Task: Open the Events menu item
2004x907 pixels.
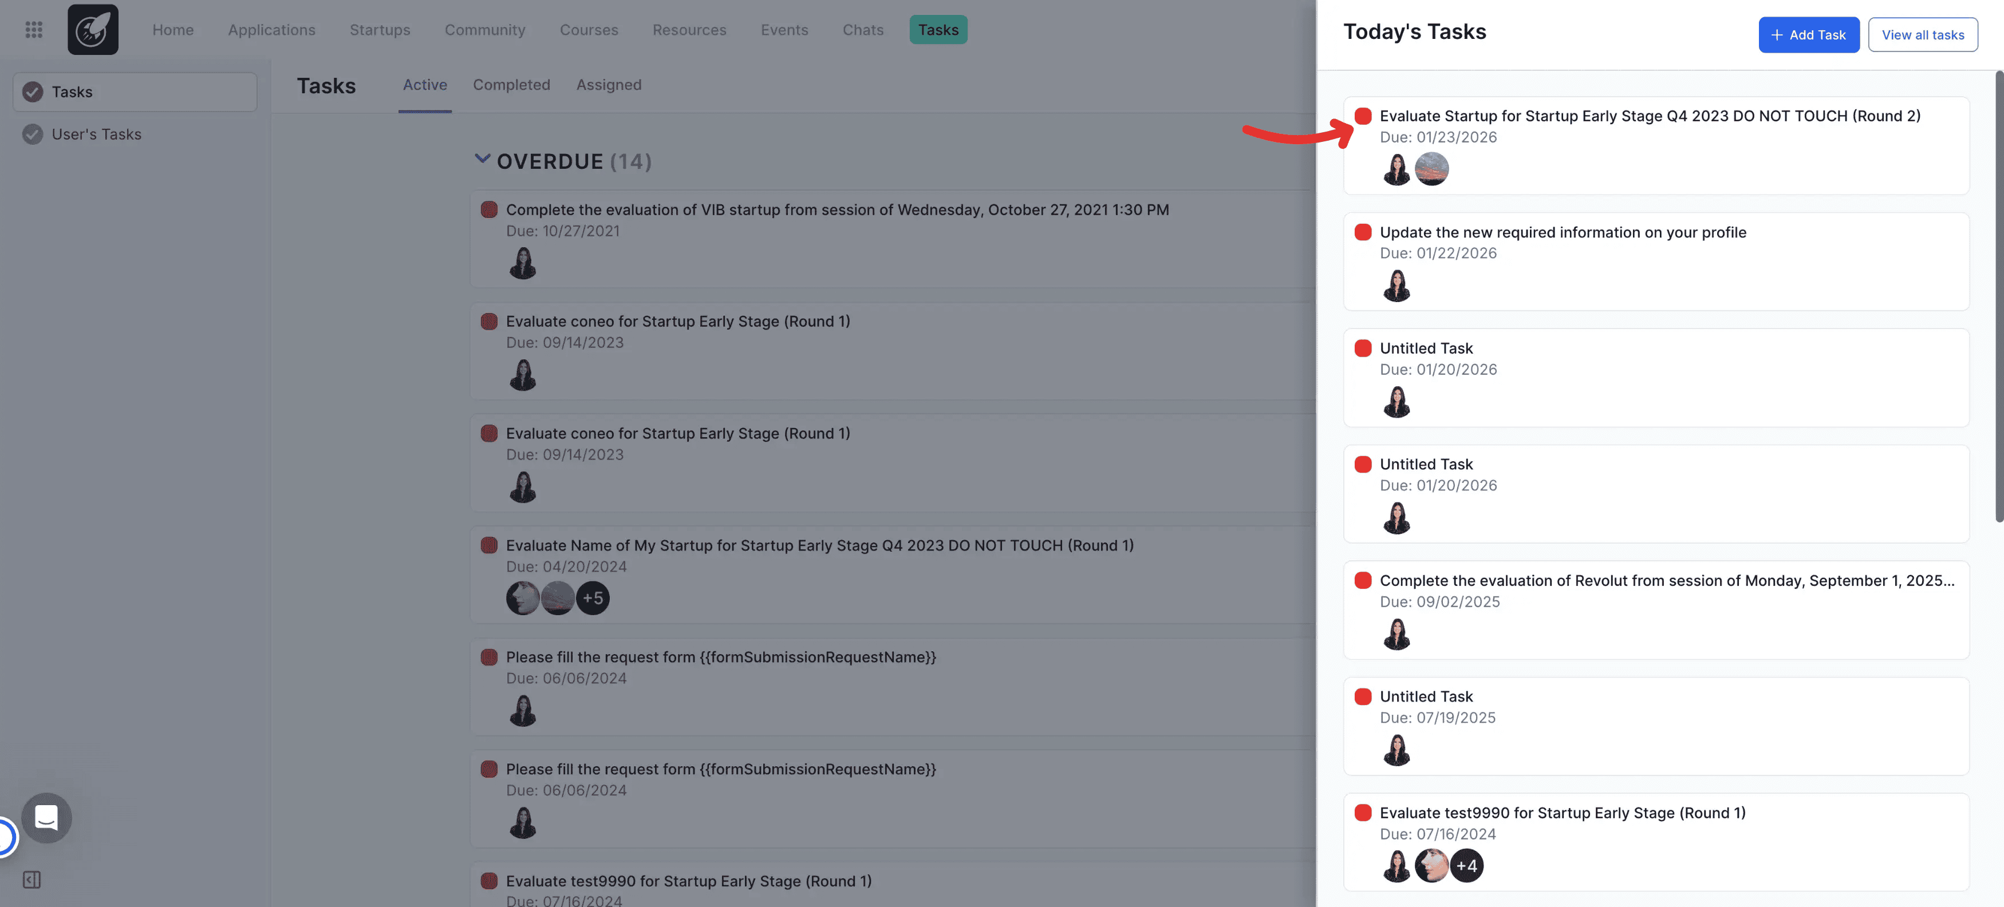Action: 784,30
